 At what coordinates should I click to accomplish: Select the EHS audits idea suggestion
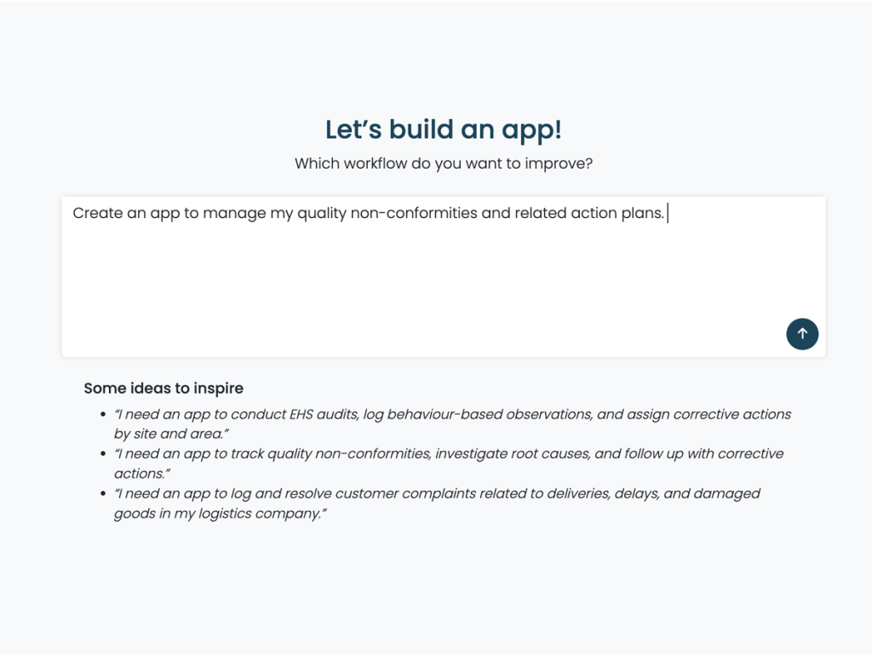[452, 415]
